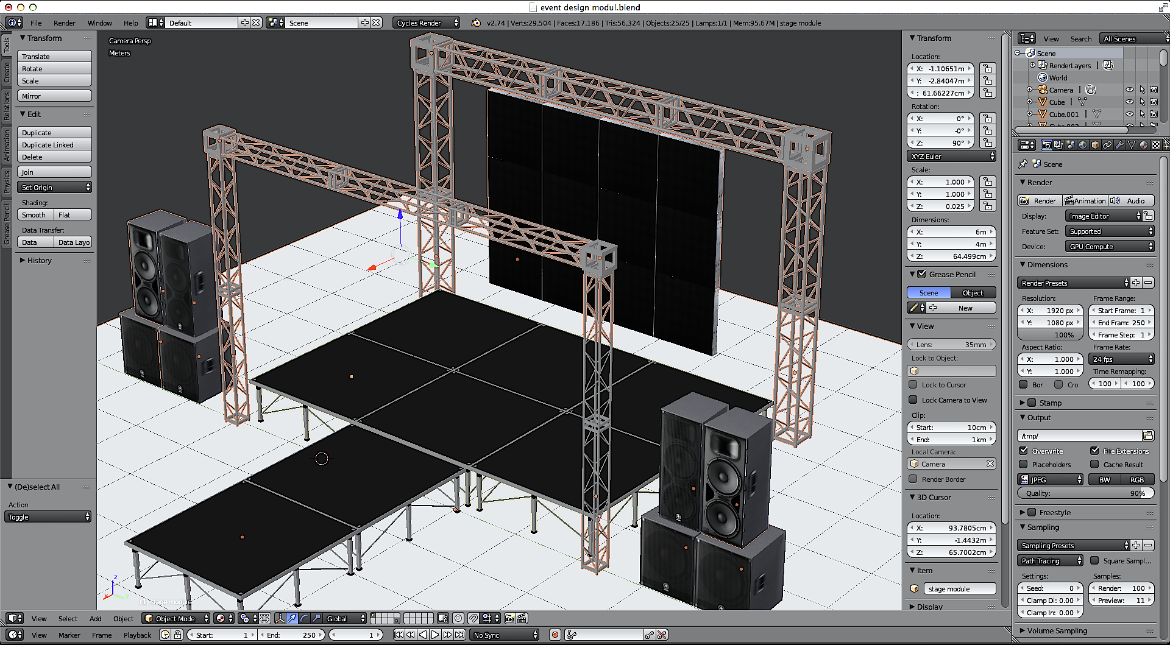The width and height of the screenshot is (1170, 645).
Task: Open the Set Origin dropdown
Action: 54,187
